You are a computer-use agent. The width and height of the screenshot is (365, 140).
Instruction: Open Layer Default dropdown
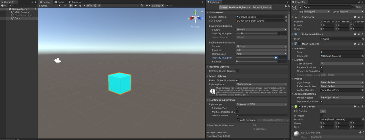pyautogui.click(x=352, y=12)
